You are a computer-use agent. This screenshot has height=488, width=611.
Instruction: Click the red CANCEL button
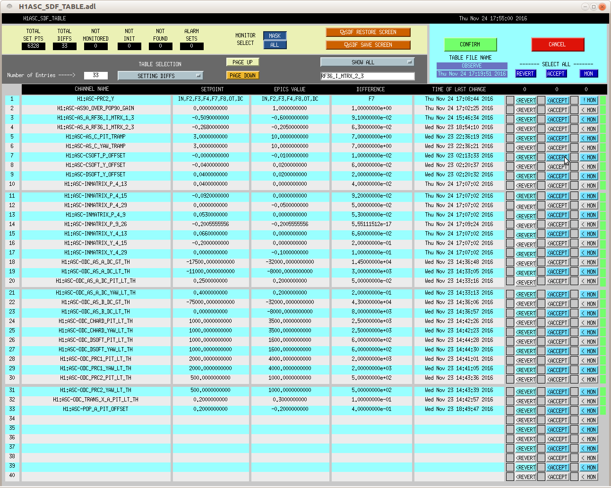[558, 44]
